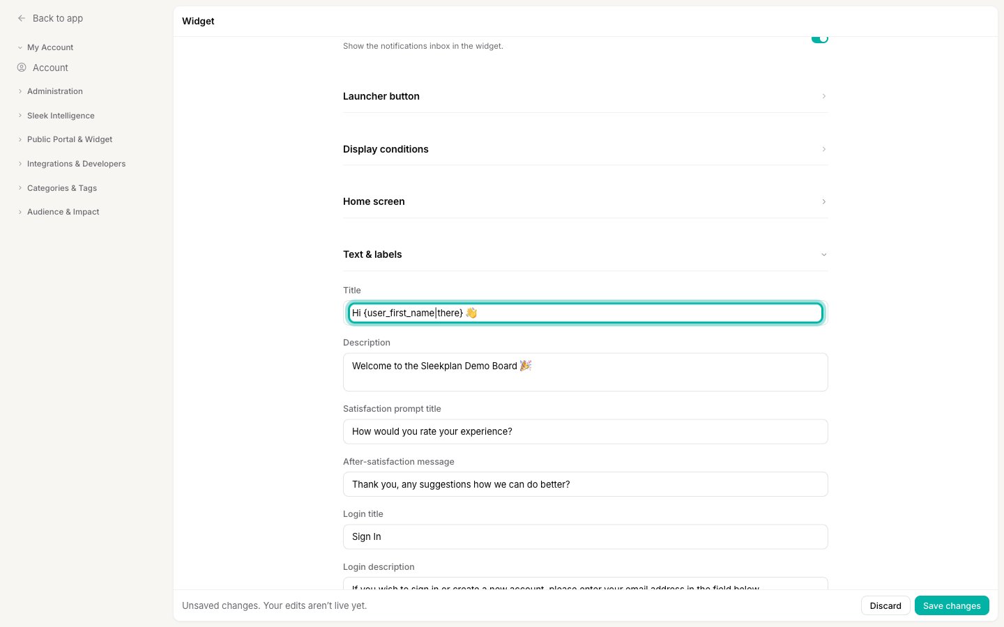Image resolution: width=1004 pixels, height=627 pixels.
Task: Open the Account page link
Action: 50,68
